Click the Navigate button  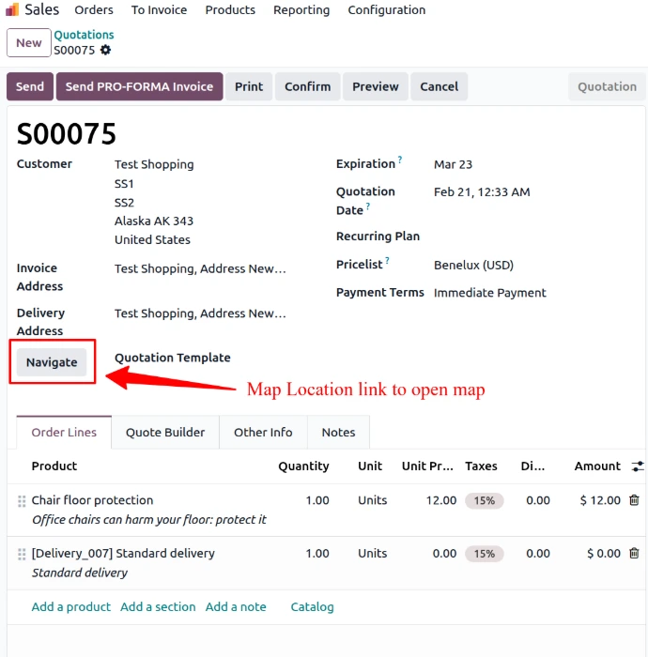pyautogui.click(x=52, y=362)
